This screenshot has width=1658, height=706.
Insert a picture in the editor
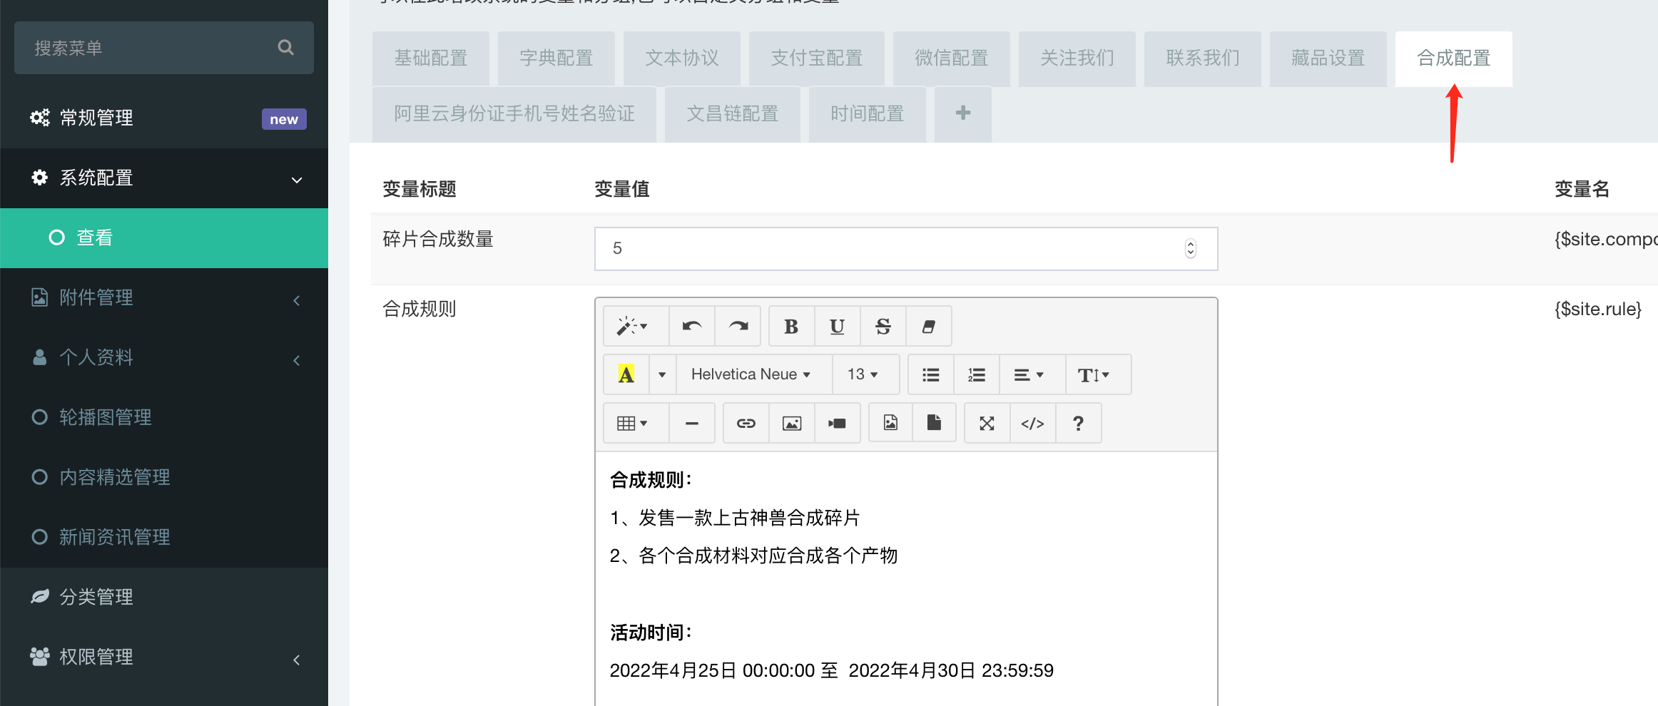point(792,423)
